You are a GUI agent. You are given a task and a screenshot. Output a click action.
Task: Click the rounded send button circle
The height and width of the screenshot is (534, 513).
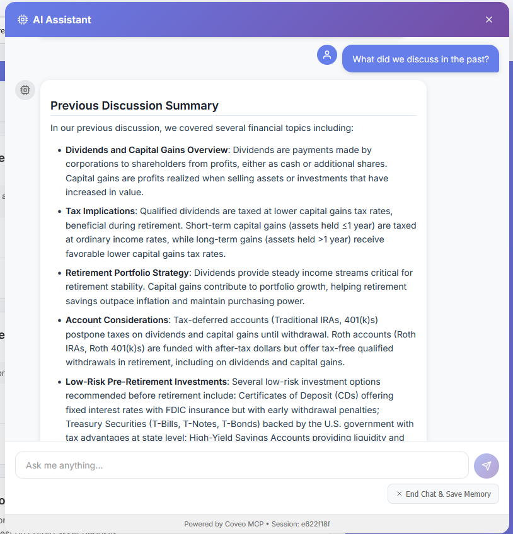[x=486, y=465]
